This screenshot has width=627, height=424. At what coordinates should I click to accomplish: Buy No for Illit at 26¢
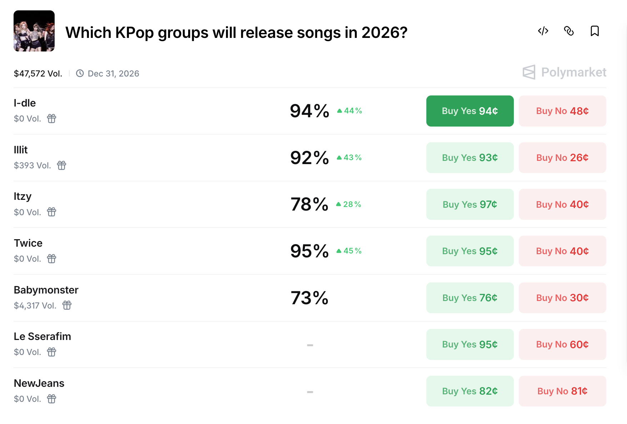(x=562, y=158)
